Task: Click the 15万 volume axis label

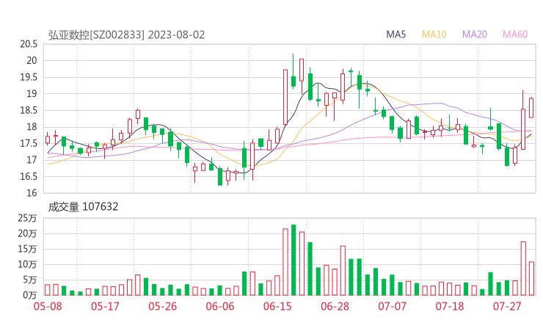Action: point(27,249)
